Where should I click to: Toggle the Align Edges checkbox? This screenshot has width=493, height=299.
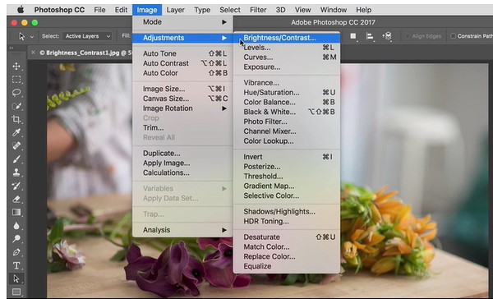tap(408, 36)
